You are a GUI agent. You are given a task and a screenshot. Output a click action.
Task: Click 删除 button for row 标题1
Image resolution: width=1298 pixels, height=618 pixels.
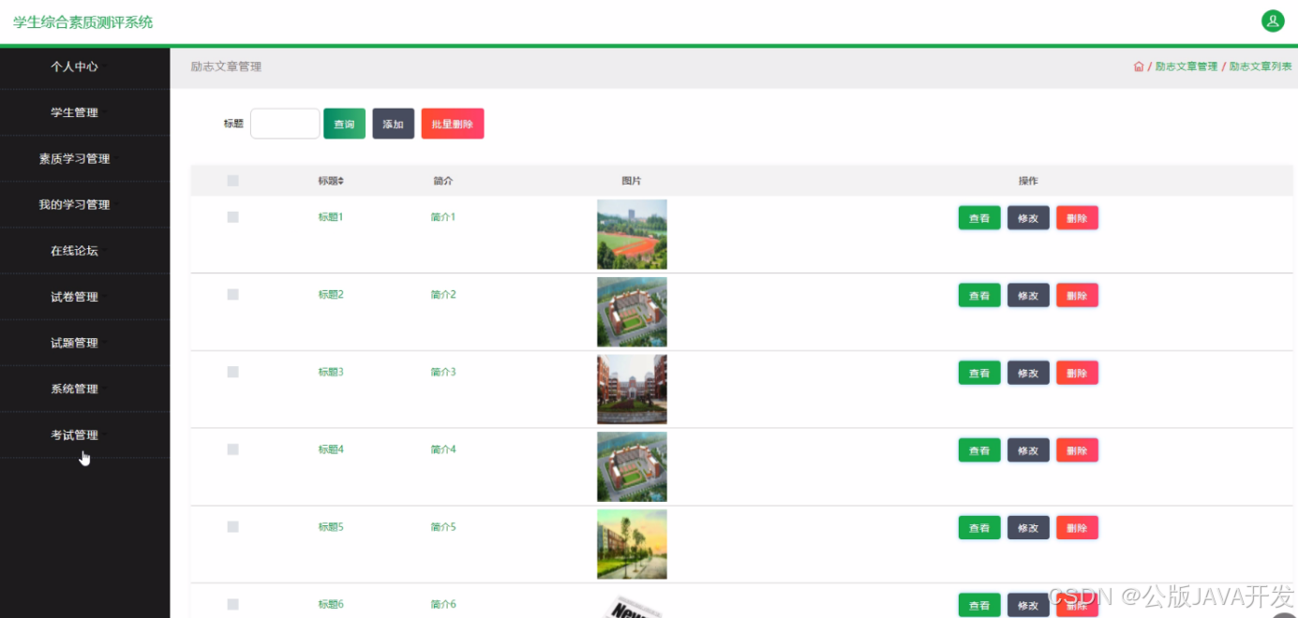(x=1077, y=218)
